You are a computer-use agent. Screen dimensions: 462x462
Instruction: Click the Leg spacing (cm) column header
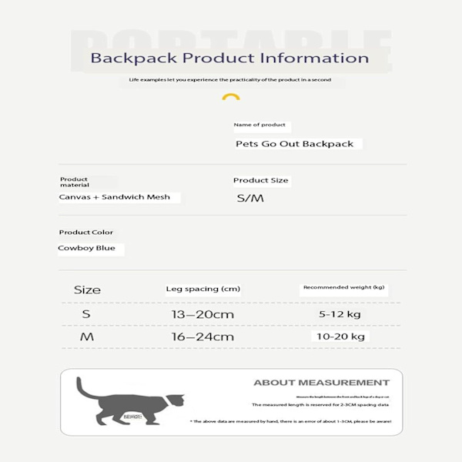click(203, 289)
